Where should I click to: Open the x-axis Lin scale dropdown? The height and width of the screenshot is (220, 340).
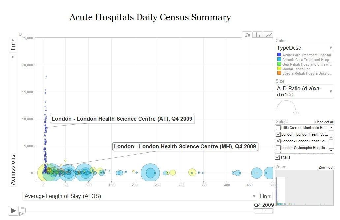click(265, 196)
